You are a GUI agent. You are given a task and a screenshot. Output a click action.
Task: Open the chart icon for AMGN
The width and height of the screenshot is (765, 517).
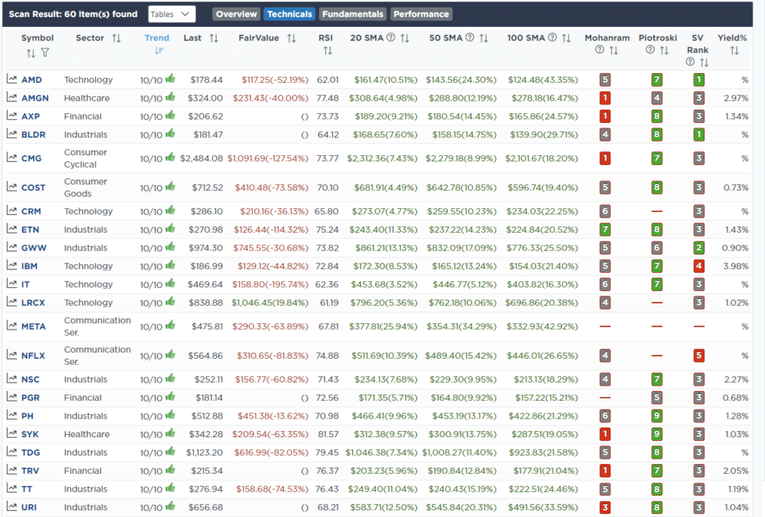click(x=12, y=98)
